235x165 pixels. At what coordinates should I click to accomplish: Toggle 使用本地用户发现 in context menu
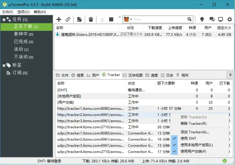coord(196,145)
